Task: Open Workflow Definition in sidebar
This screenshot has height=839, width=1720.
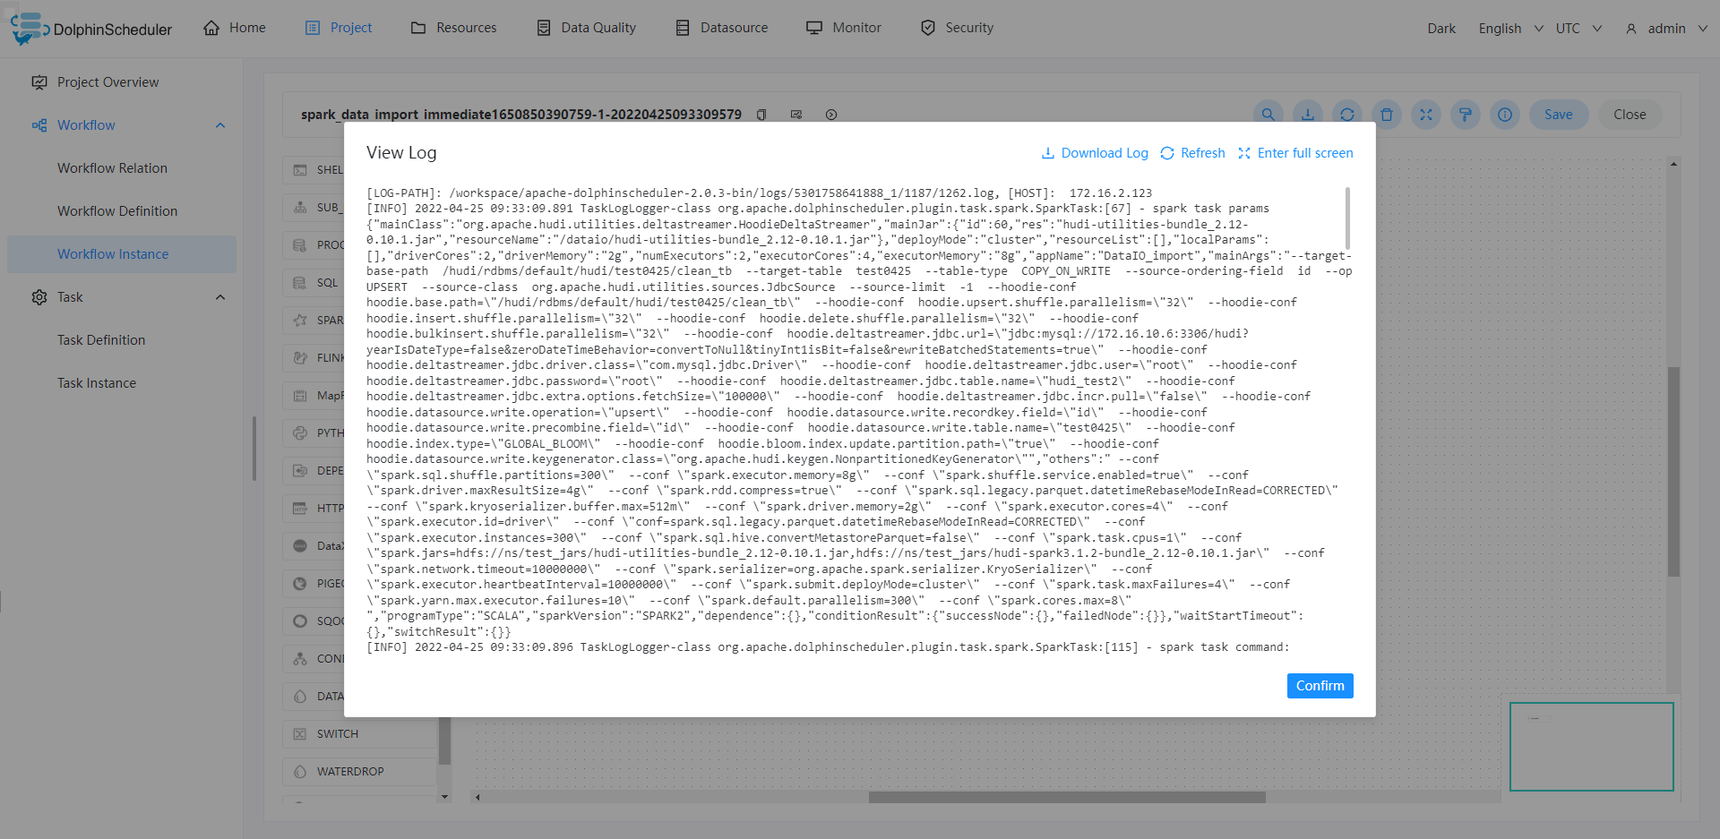Action: coord(122,211)
